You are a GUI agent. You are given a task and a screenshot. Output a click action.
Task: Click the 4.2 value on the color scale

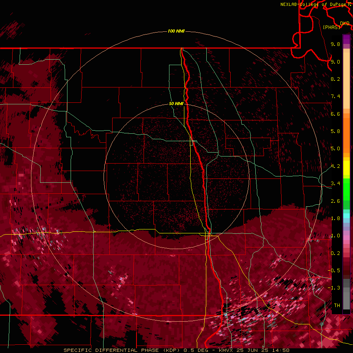coord(335,166)
